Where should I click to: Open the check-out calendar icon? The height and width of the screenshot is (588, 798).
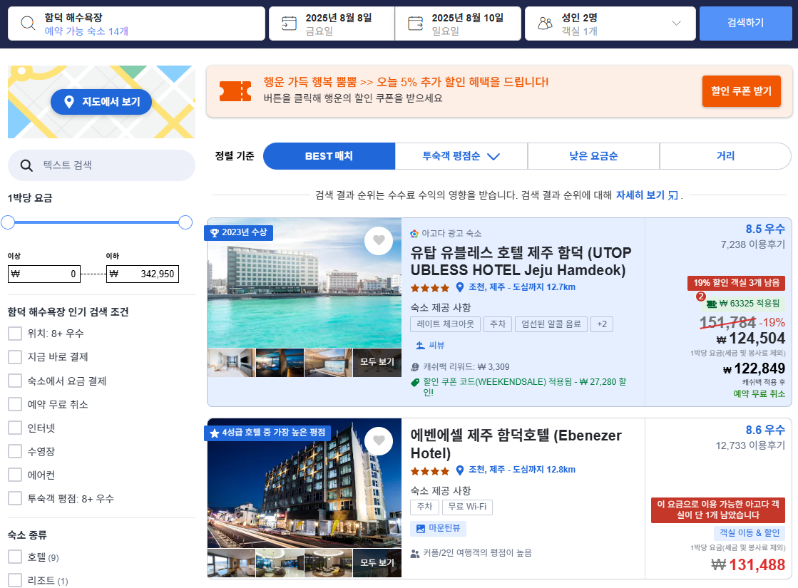click(415, 23)
